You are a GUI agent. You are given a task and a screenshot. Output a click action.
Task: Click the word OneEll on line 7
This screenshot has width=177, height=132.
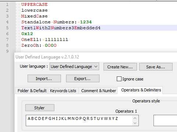(30, 39)
